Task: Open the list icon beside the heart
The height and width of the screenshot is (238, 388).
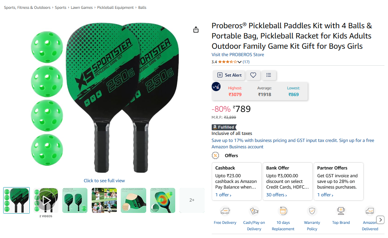Action: (x=268, y=75)
